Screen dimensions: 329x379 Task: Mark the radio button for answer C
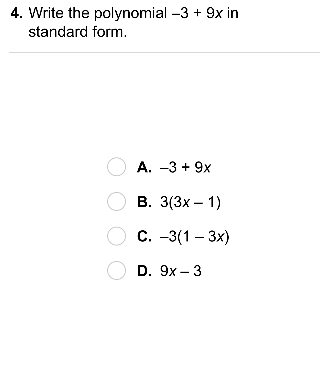pyautogui.click(x=116, y=236)
